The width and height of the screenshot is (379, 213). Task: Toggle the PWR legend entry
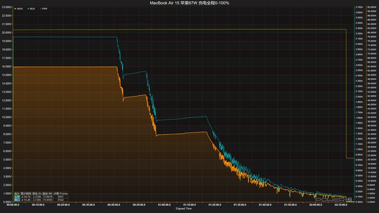click(x=44, y=9)
